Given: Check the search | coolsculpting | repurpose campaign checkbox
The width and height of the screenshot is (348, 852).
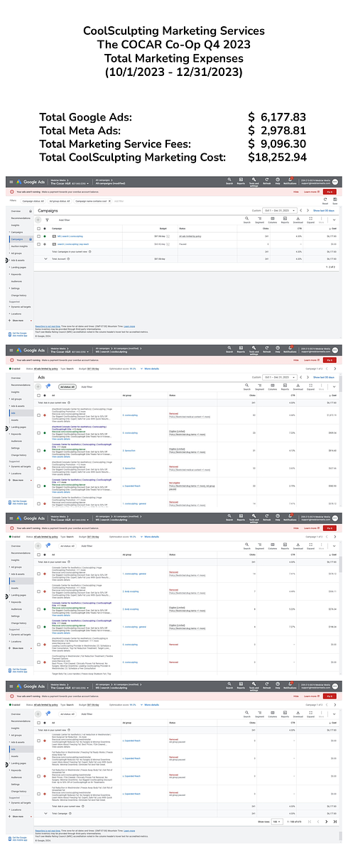Looking at the screenshot, I should pos(38,244).
